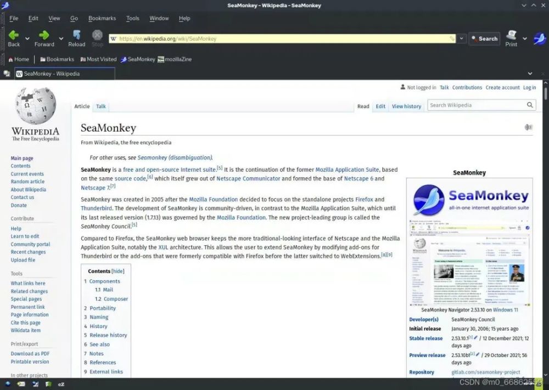The image size is (549, 390).
Task: Click the Search button beside the URL bar
Action: [x=485, y=38]
